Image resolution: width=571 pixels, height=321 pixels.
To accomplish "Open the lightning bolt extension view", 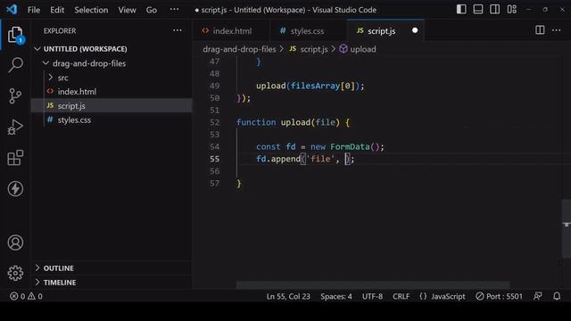I will point(15,188).
